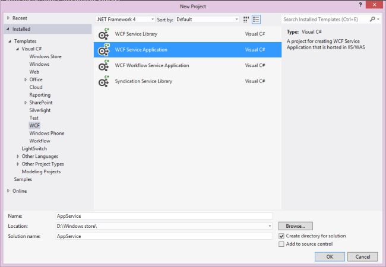Select the Silverlight template category

[40, 110]
